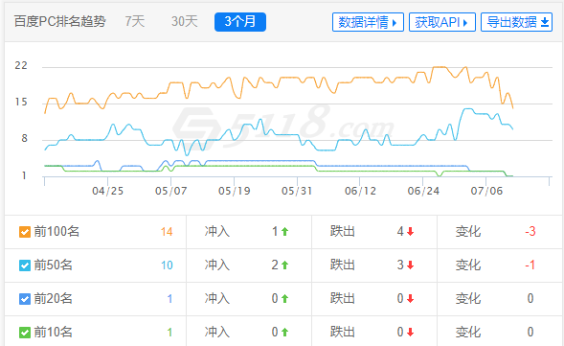Export data with 导出数据 download button

[x=516, y=22]
